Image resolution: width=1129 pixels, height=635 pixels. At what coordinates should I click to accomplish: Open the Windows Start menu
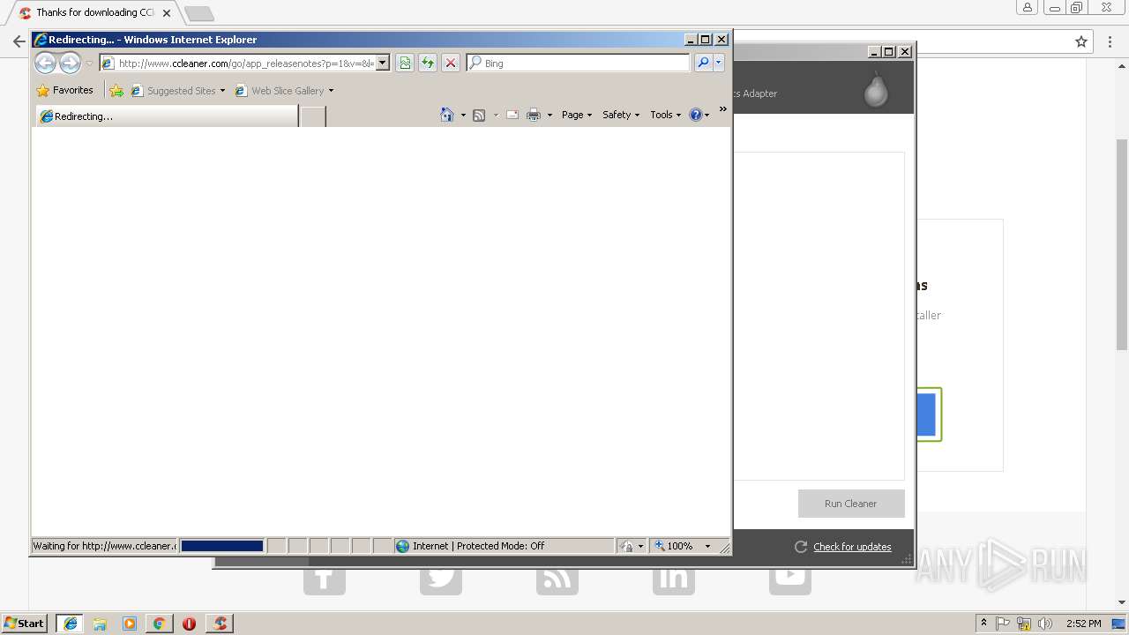24,624
